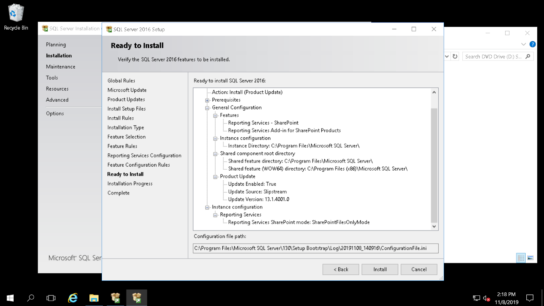This screenshot has height=306, width=544.
Task: Open the network status tray icon
Action: [476, 298]
